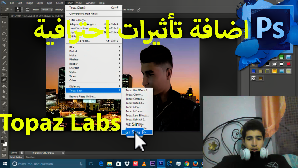The height and width of the screenshot is (168, 298).
Task: Open the File menu
Action: point(12,3)
